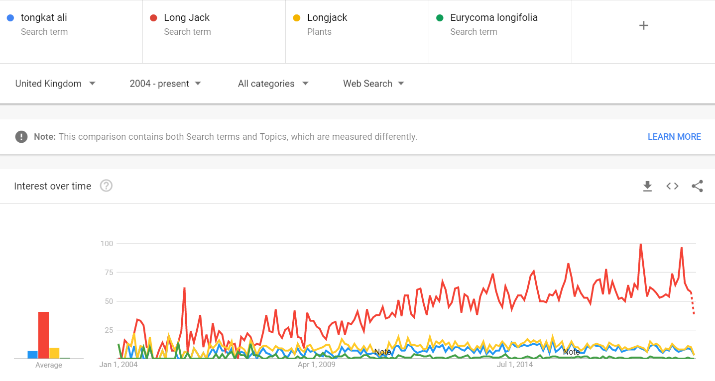Select the Longjack Plants topic box
Image resolution: width=715 pixels, height=381 pixels.
pos(357,32)
